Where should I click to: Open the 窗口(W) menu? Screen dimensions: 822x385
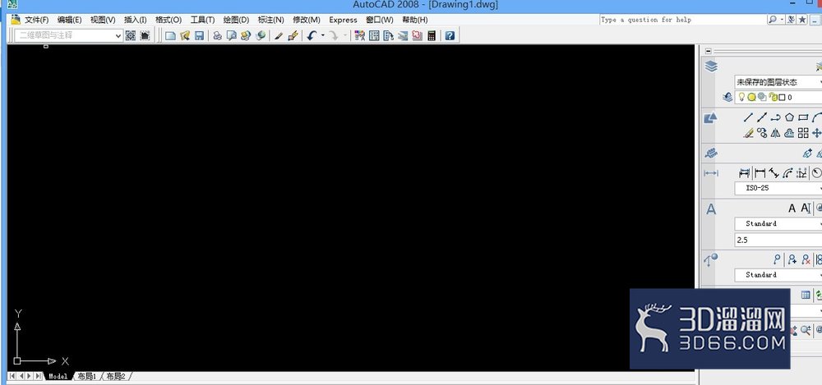[380, 20]
